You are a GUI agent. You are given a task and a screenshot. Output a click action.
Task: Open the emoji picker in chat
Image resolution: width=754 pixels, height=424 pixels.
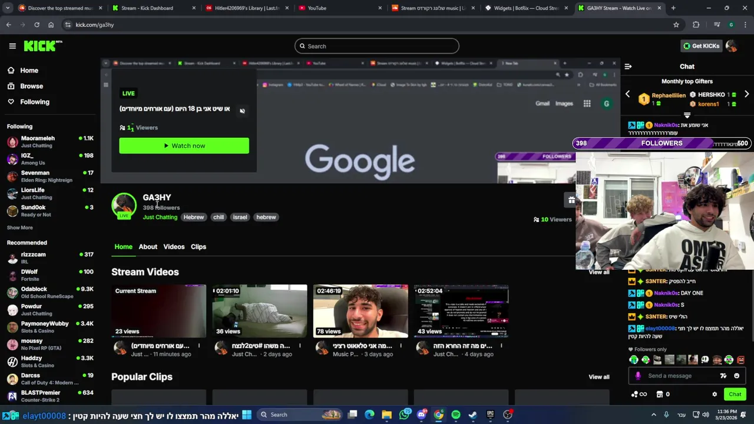(x=736, y=376)
